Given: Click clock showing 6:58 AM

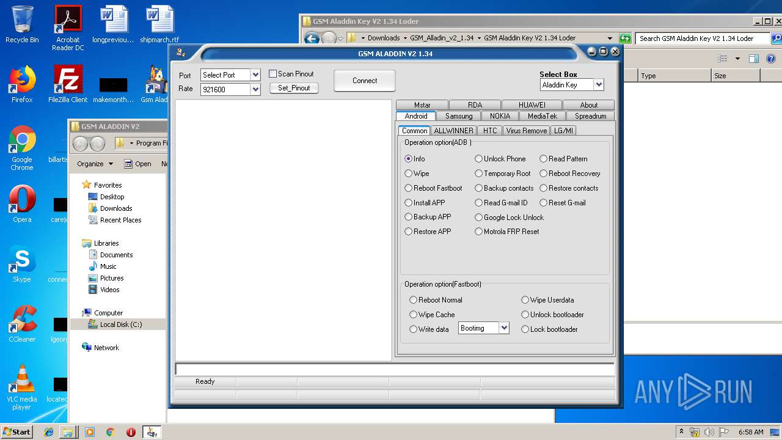Looking at the screenshot, I should click(x=750, y=432).
